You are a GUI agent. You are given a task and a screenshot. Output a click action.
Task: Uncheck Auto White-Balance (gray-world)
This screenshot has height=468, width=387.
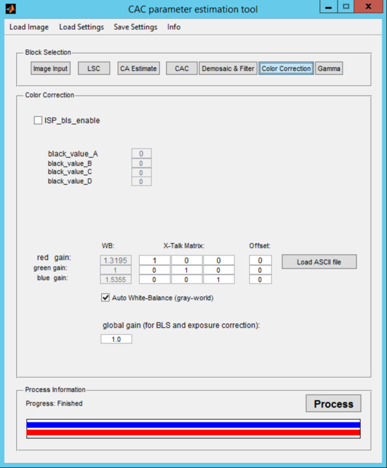coord(105,298)
